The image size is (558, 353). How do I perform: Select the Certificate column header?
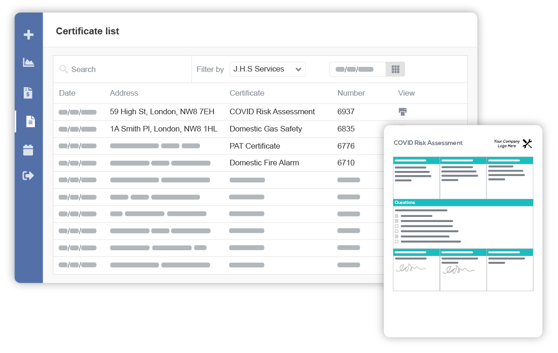[x=247, y=93]
